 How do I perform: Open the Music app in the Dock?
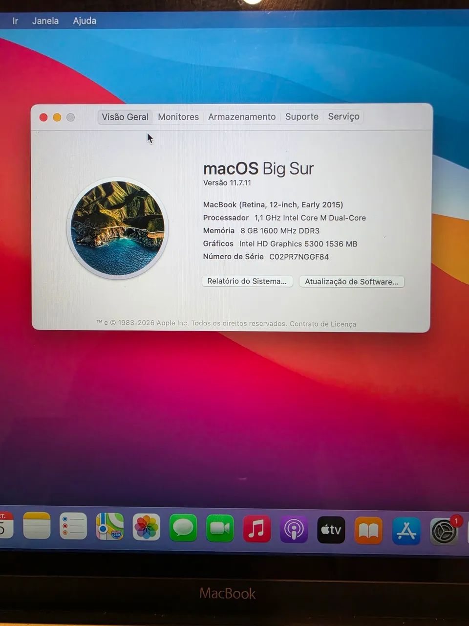[x=257, y=529]
